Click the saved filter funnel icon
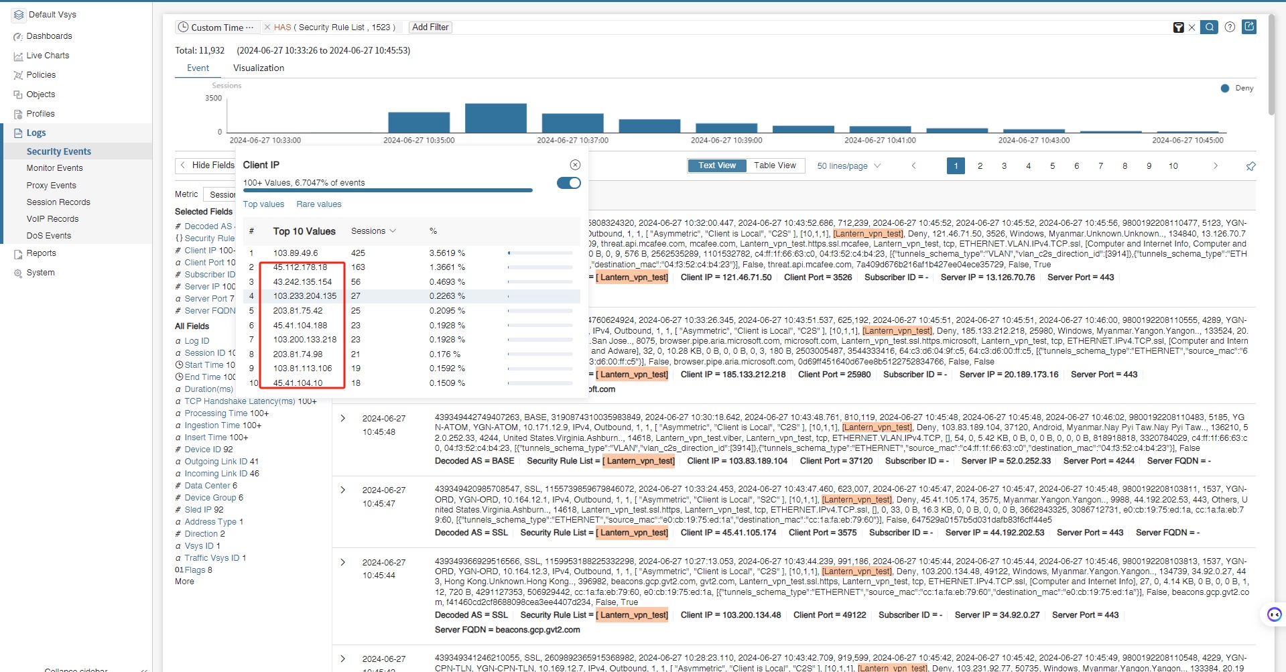 1178,27
